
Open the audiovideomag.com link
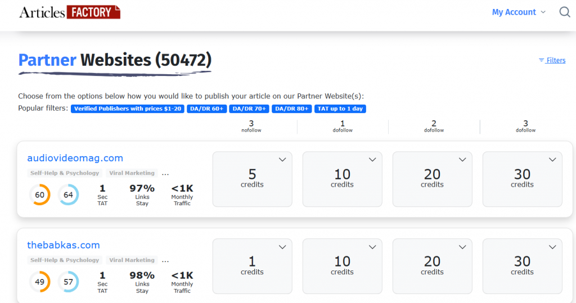(x=75, y=158)
